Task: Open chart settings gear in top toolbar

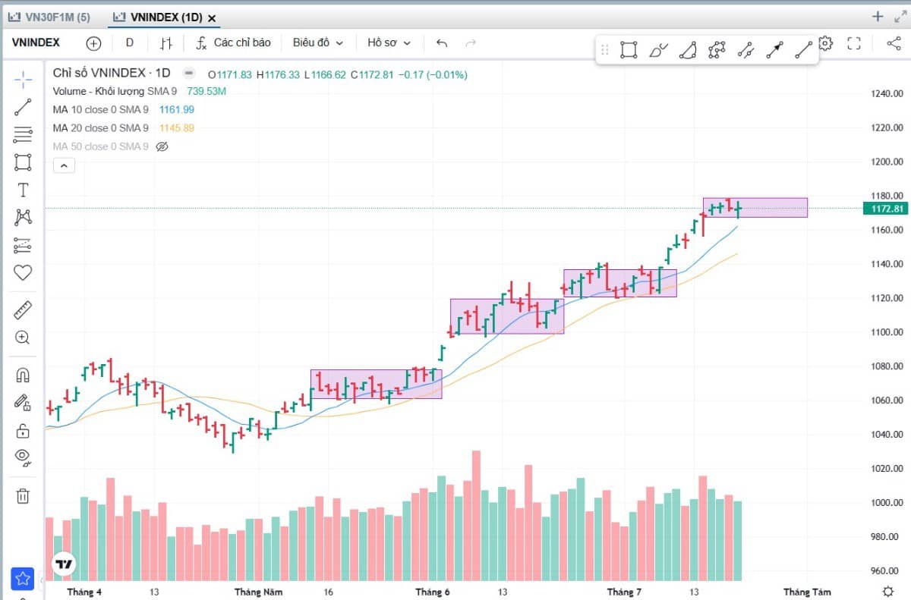Action: 826,43
